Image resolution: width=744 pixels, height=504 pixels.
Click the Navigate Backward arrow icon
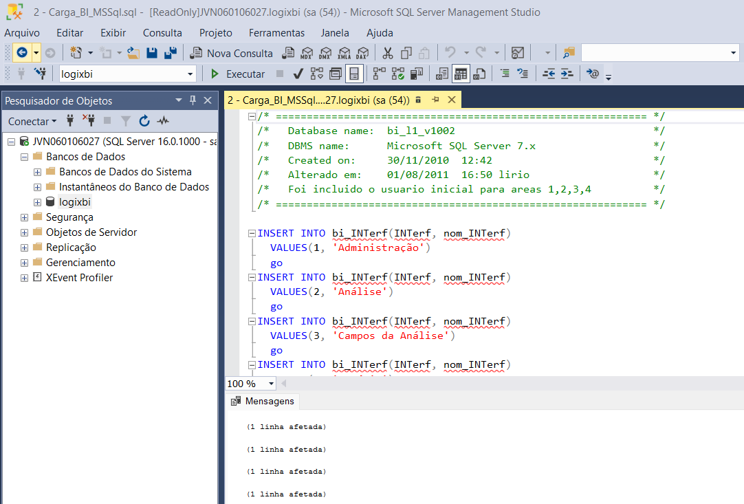(x=22, y=53)
